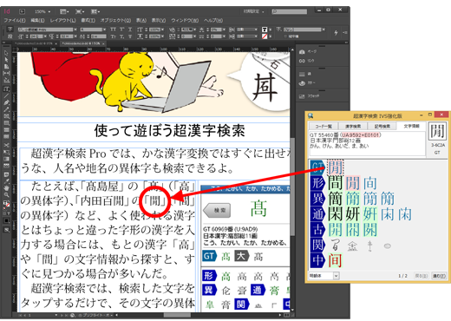The image size is (451, 321).
Task: Open the screen mode dropdown
Action: click(80, 11)
